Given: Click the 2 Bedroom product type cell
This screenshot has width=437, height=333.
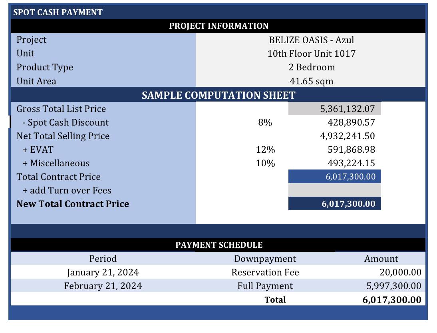Looking at the screenshot, I should (x=311, y=67).
